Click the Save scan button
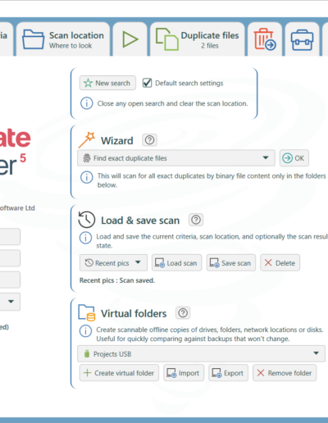Image resolution: width=328 pixels, height=423 pixels. 231,263
